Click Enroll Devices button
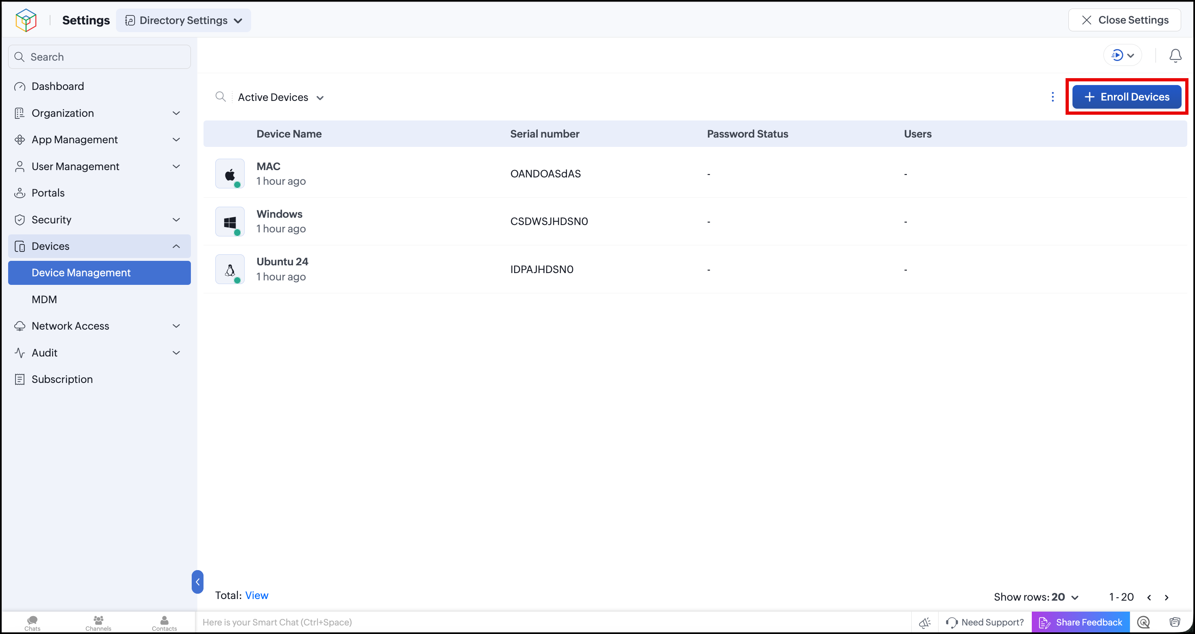1195x634 pixels. click(1126, 96)
